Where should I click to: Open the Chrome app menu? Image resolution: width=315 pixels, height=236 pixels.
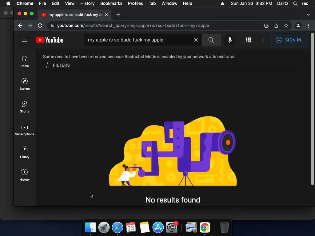tap(25, 3)
